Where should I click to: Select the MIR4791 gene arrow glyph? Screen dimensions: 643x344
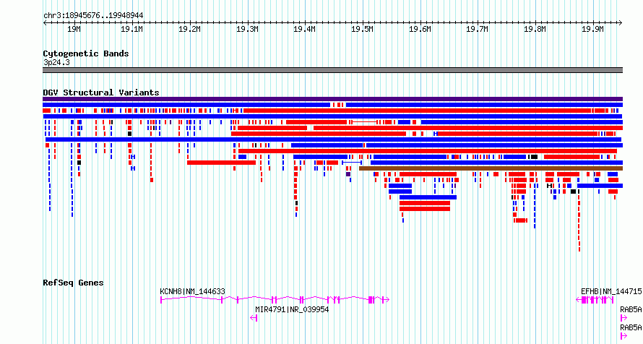pyautogui.click(x=254, y=318)
